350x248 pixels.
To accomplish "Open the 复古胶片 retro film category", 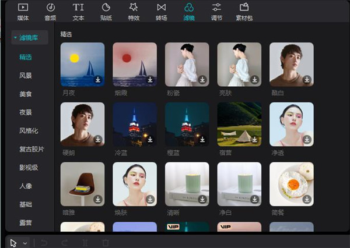I will (32, 149).
